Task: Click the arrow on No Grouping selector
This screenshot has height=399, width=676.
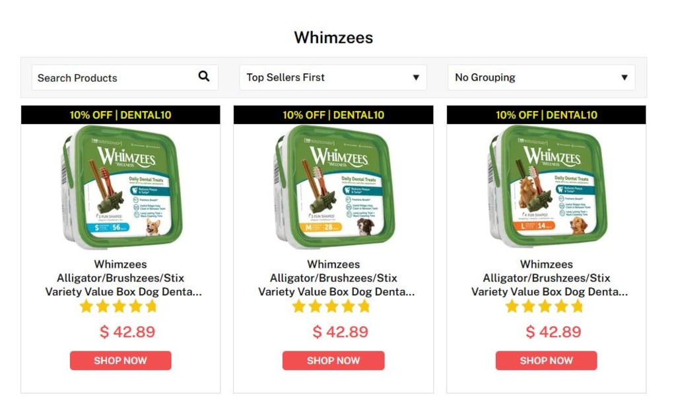Action: [624, 78]
